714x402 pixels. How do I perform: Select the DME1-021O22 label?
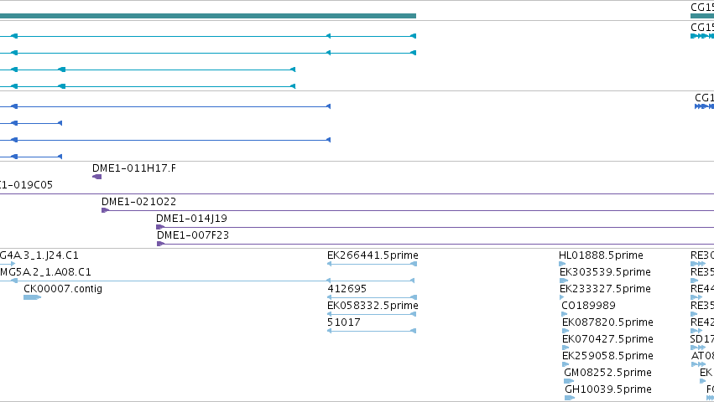[138, 202]
